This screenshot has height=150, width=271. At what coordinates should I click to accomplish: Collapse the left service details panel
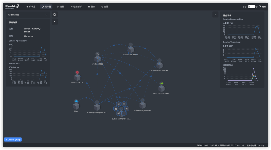[x=55, y=22]
